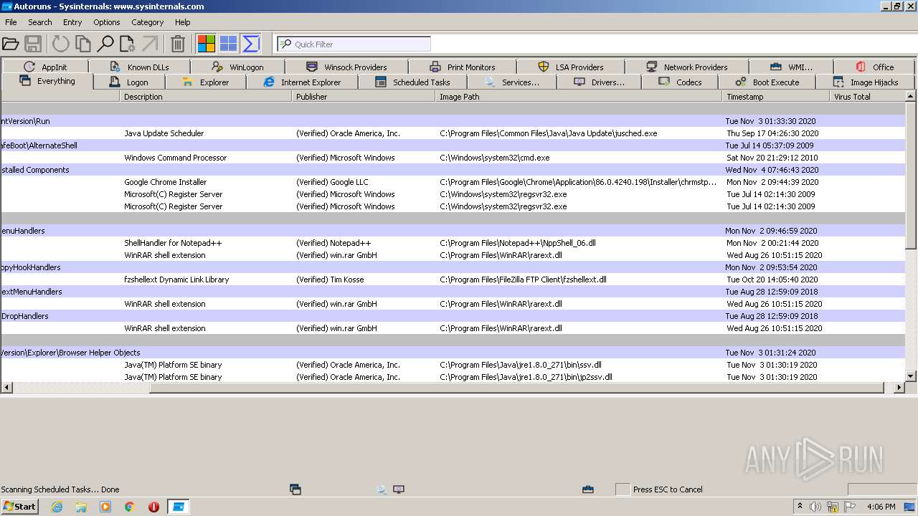Switch to the Drivers tab
This screenshot has height=516, width=918.
point(599,82)
